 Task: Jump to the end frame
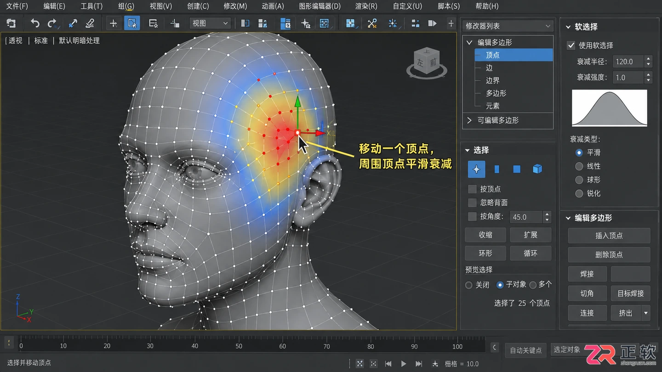tap(419, 364)
